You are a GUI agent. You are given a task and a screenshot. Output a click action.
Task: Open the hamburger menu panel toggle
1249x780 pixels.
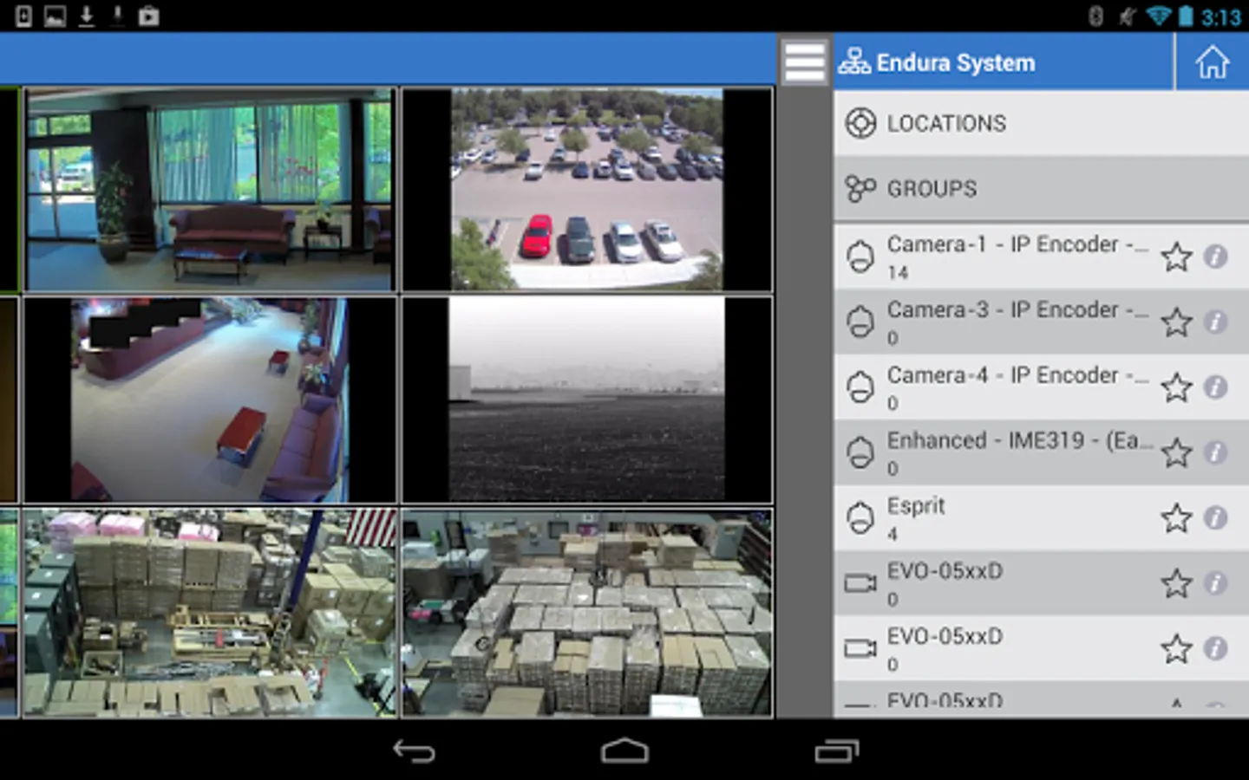coord(804,62)
